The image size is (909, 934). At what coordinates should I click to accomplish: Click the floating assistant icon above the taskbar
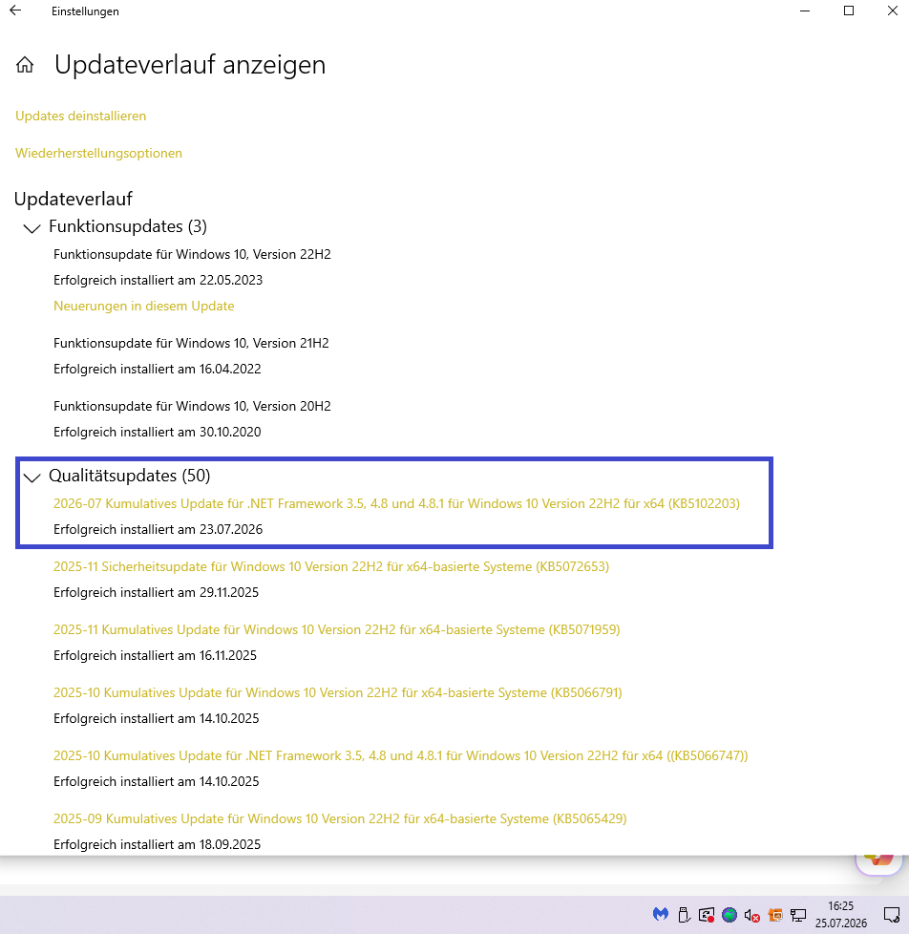coord(879,864)
